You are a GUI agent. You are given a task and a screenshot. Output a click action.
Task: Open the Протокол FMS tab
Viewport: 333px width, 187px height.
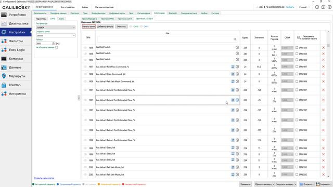click(x=108, y=19)
